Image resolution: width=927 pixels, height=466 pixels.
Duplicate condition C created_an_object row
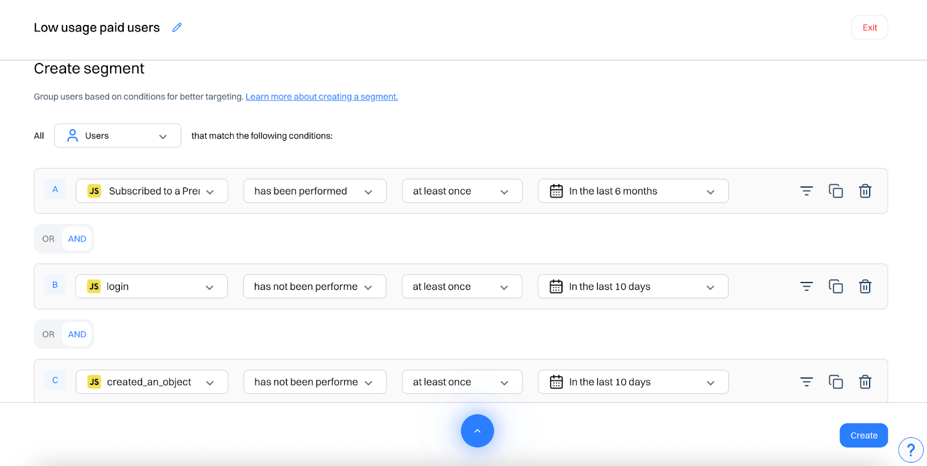836,382
